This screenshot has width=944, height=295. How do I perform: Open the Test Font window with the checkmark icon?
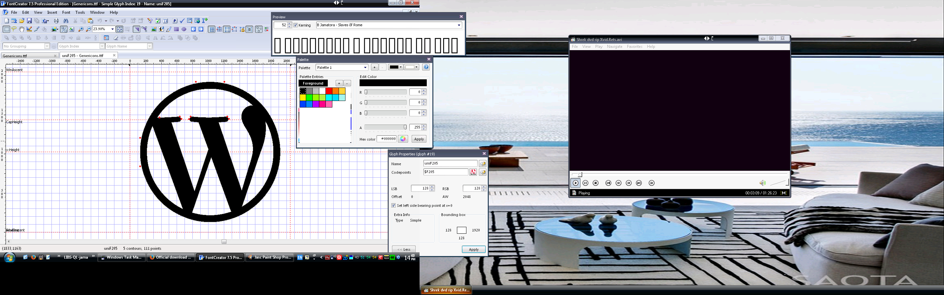pyautogui.click(x=182, y=21)
